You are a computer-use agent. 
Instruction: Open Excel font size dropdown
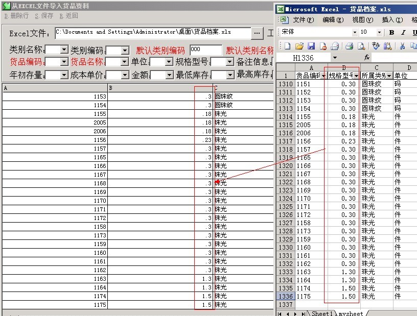pyautogui.click(x=380, y=33)
